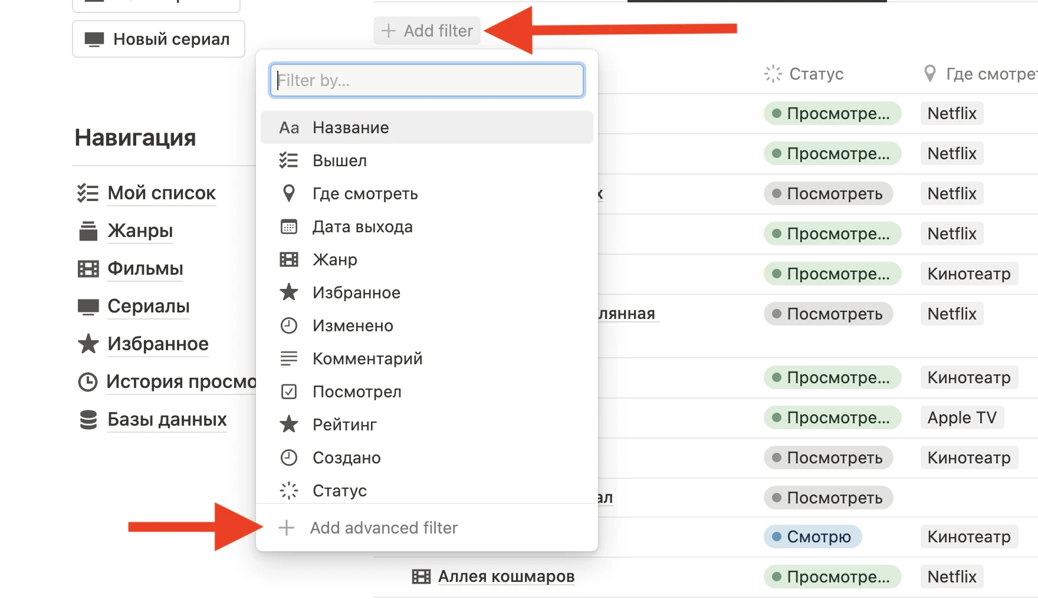This screenshot has width=1038, height=599.
Task: Click the Add filter button
Action: click(427, 31)
